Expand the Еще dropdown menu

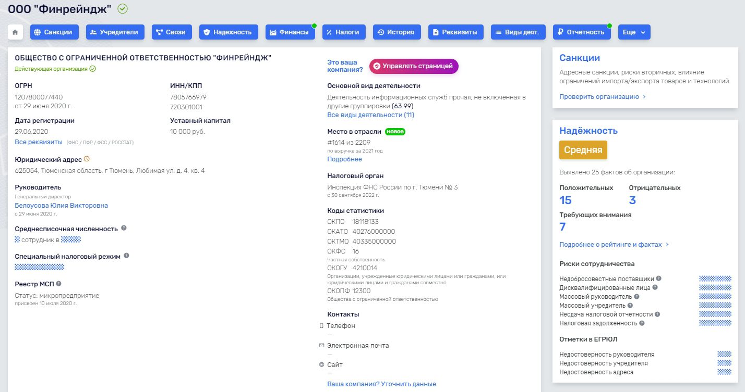(x=634, y=32)
